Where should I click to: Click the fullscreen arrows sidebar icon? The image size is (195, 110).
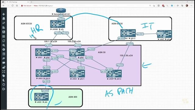(x=4, y=71)
